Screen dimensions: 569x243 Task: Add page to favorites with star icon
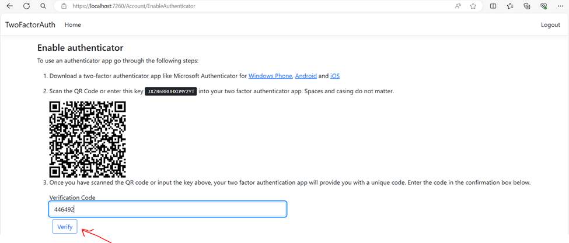[x=473, y=6]
